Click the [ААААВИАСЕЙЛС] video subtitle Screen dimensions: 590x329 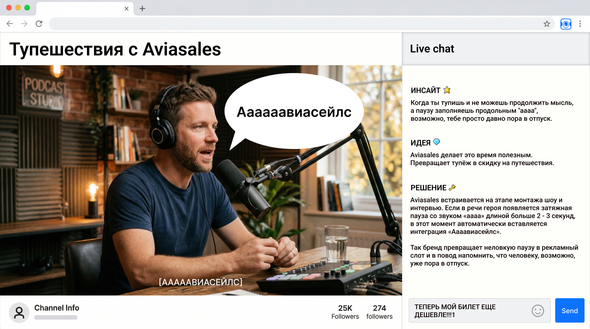(201, 282)
